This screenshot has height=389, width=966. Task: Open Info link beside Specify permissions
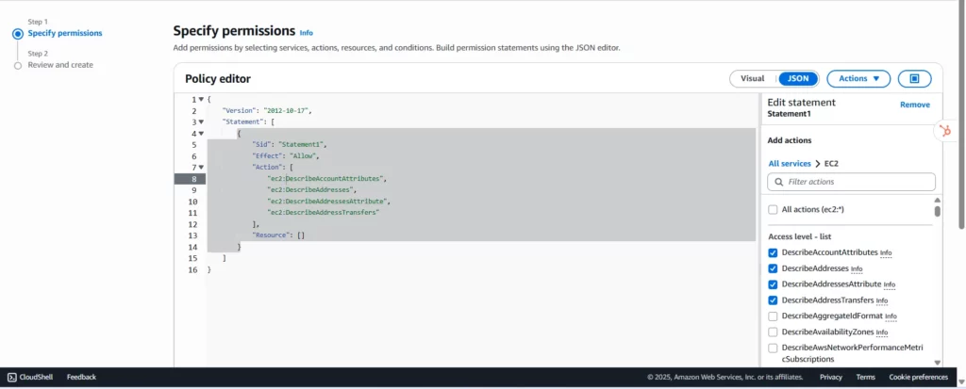307,33
